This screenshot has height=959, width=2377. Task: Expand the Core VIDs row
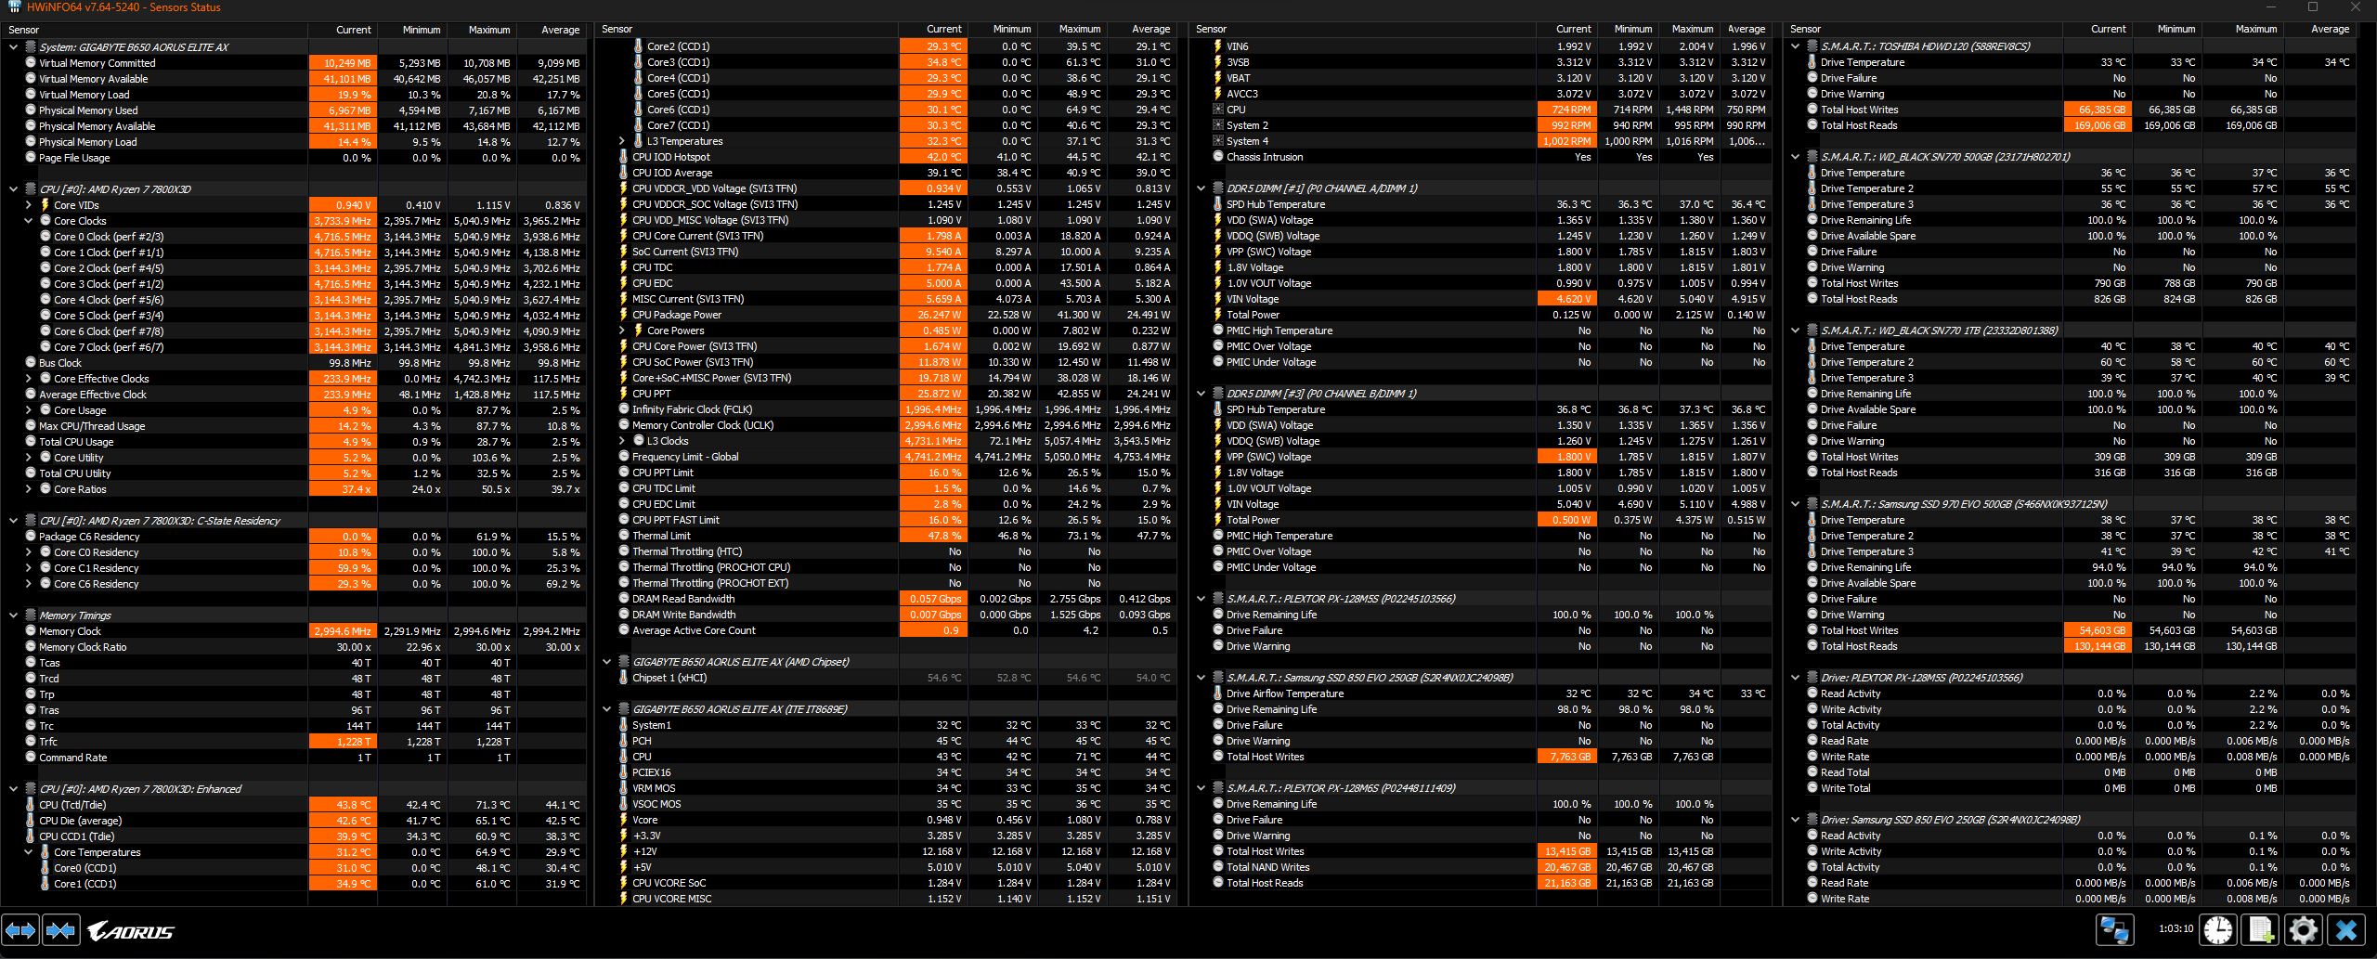click(28, 205)
